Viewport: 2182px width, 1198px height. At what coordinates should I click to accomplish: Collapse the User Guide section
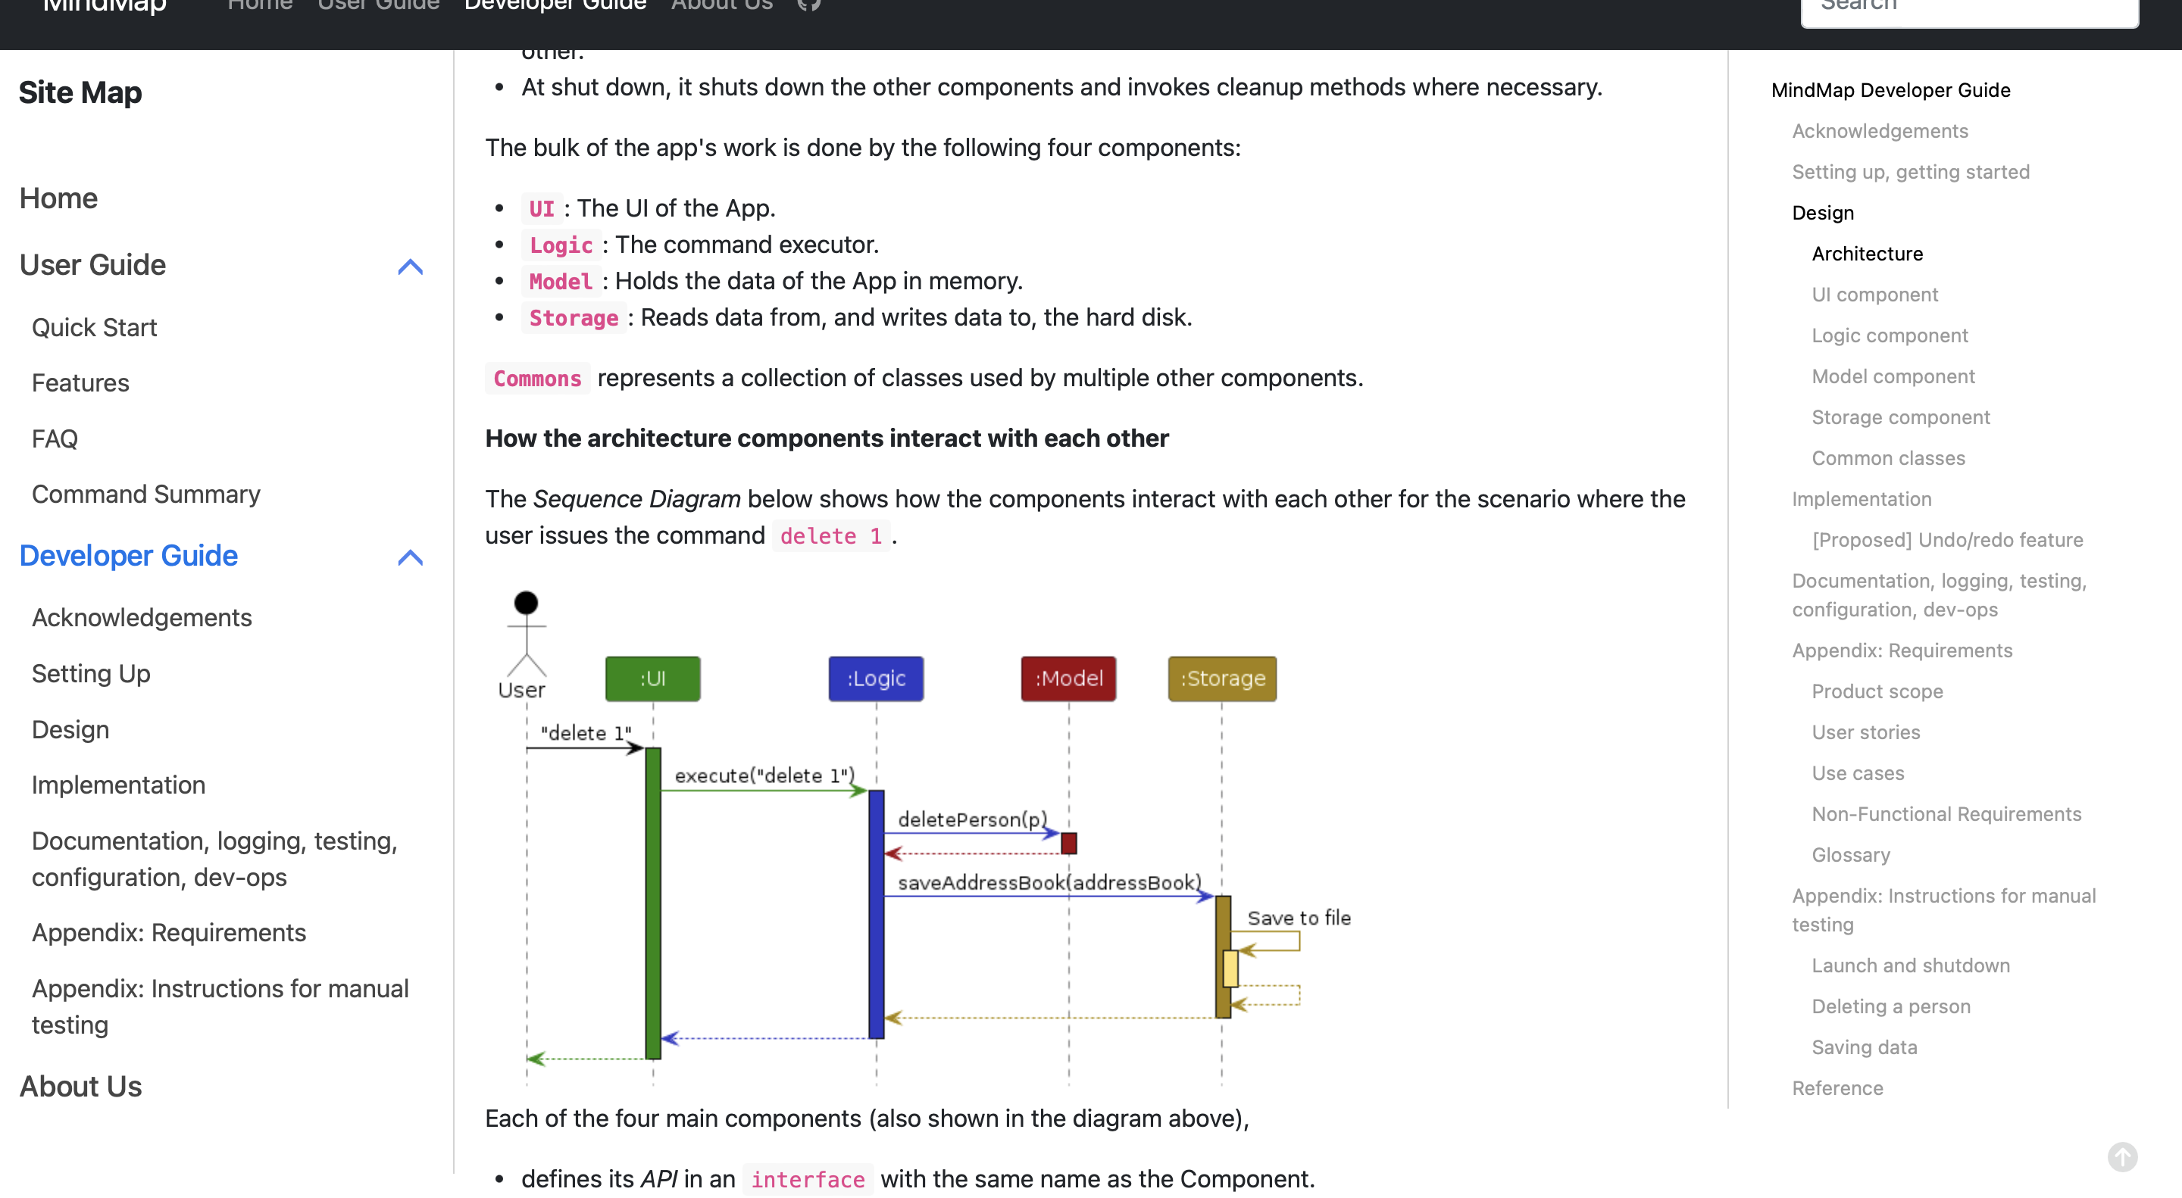click(410, 266)
